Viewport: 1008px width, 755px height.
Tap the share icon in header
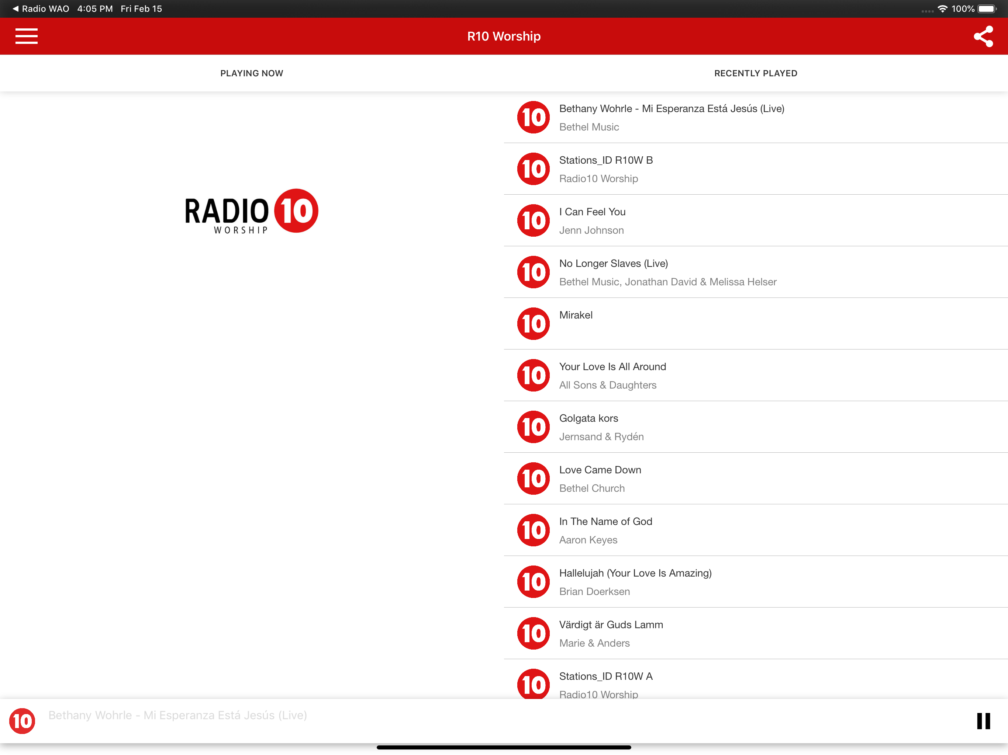pos(983,36)
